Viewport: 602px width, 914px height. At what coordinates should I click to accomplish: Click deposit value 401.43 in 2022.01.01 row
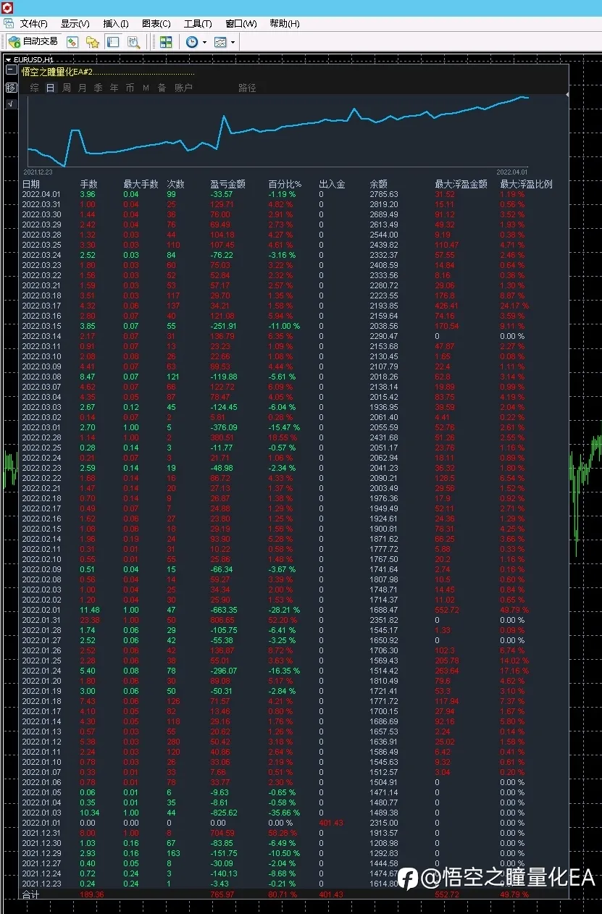(331, 823)
